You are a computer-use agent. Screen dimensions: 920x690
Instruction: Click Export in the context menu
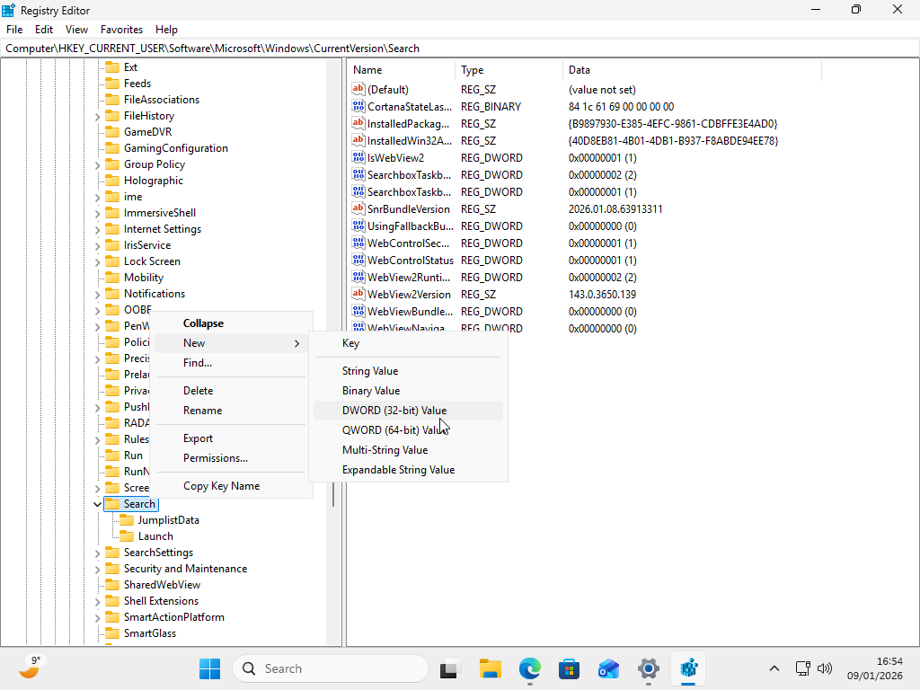click(196, 438)
